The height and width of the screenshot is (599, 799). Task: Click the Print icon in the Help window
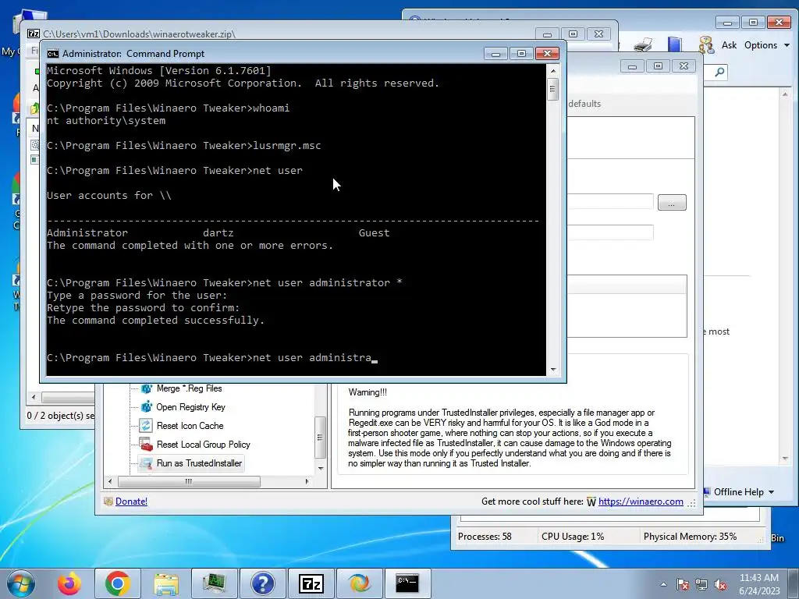(x=643, y=45)
